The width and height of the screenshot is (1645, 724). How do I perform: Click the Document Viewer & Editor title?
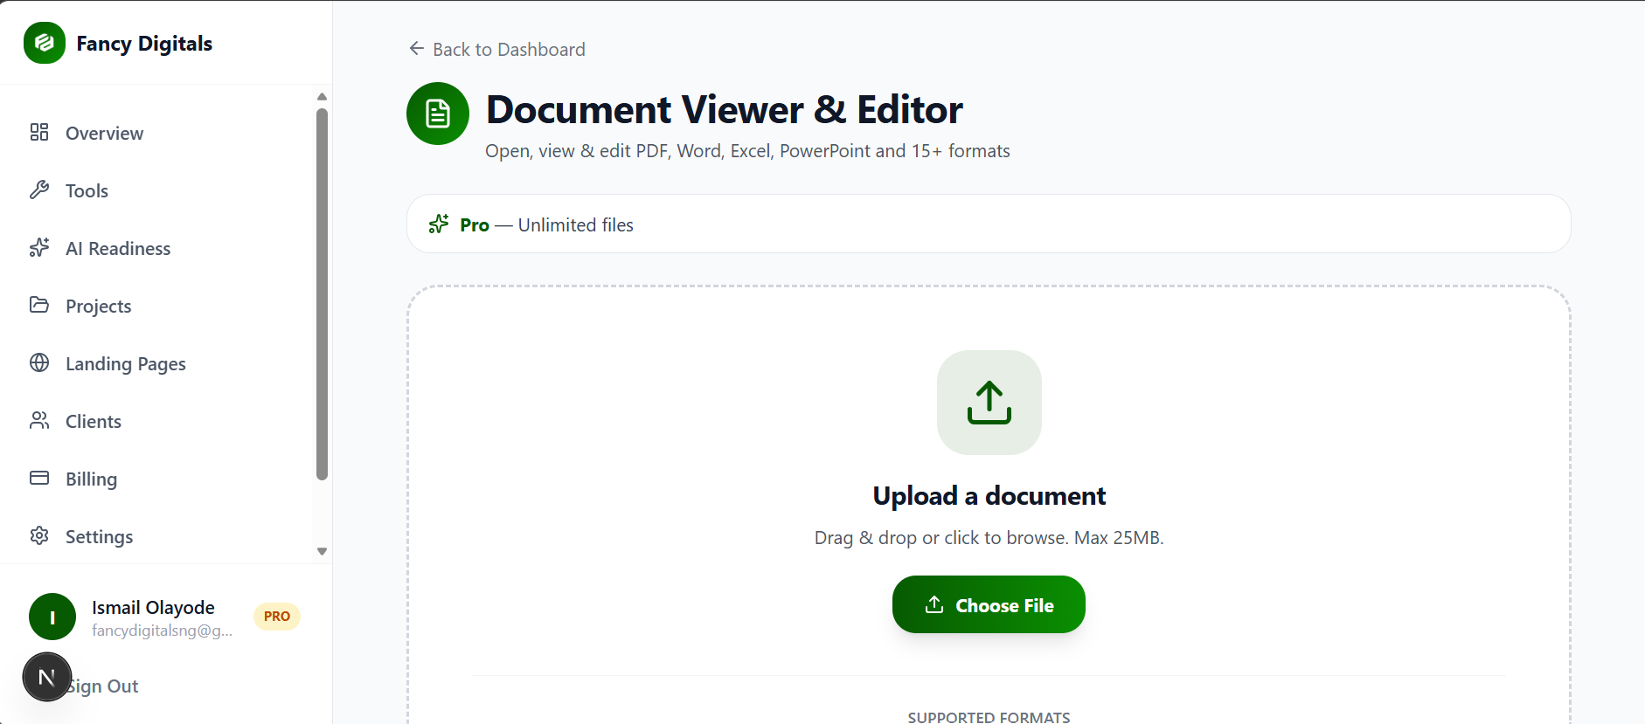click(x=725, y=110)
